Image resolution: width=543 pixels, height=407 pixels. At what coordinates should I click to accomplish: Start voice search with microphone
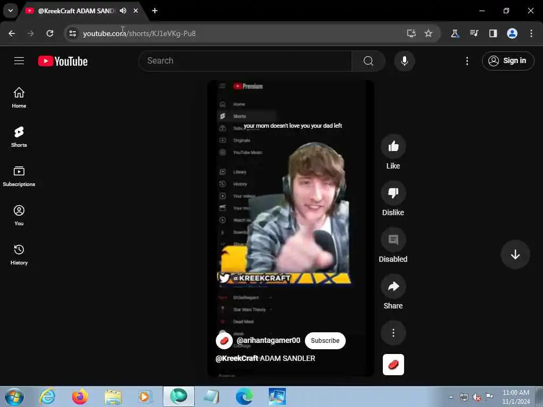pos(404,61)
